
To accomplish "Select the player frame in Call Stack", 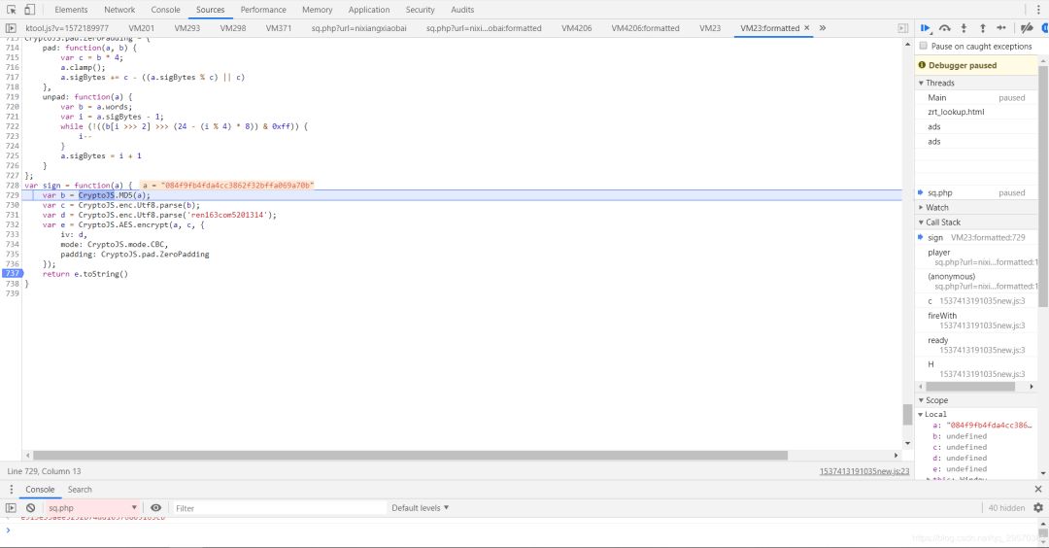I will pyautogui.click(x=939, y=253).
